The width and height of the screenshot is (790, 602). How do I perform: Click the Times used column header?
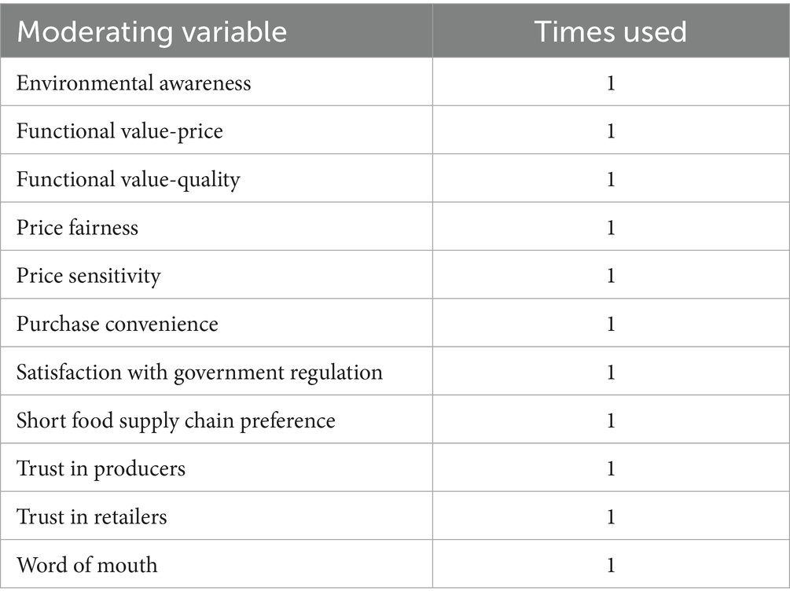click(610, 32)
